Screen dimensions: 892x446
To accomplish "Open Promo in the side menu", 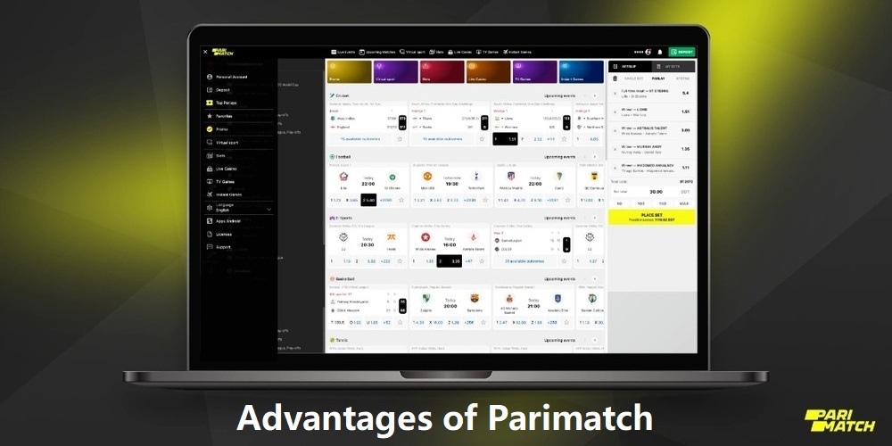I will point(218,129).
